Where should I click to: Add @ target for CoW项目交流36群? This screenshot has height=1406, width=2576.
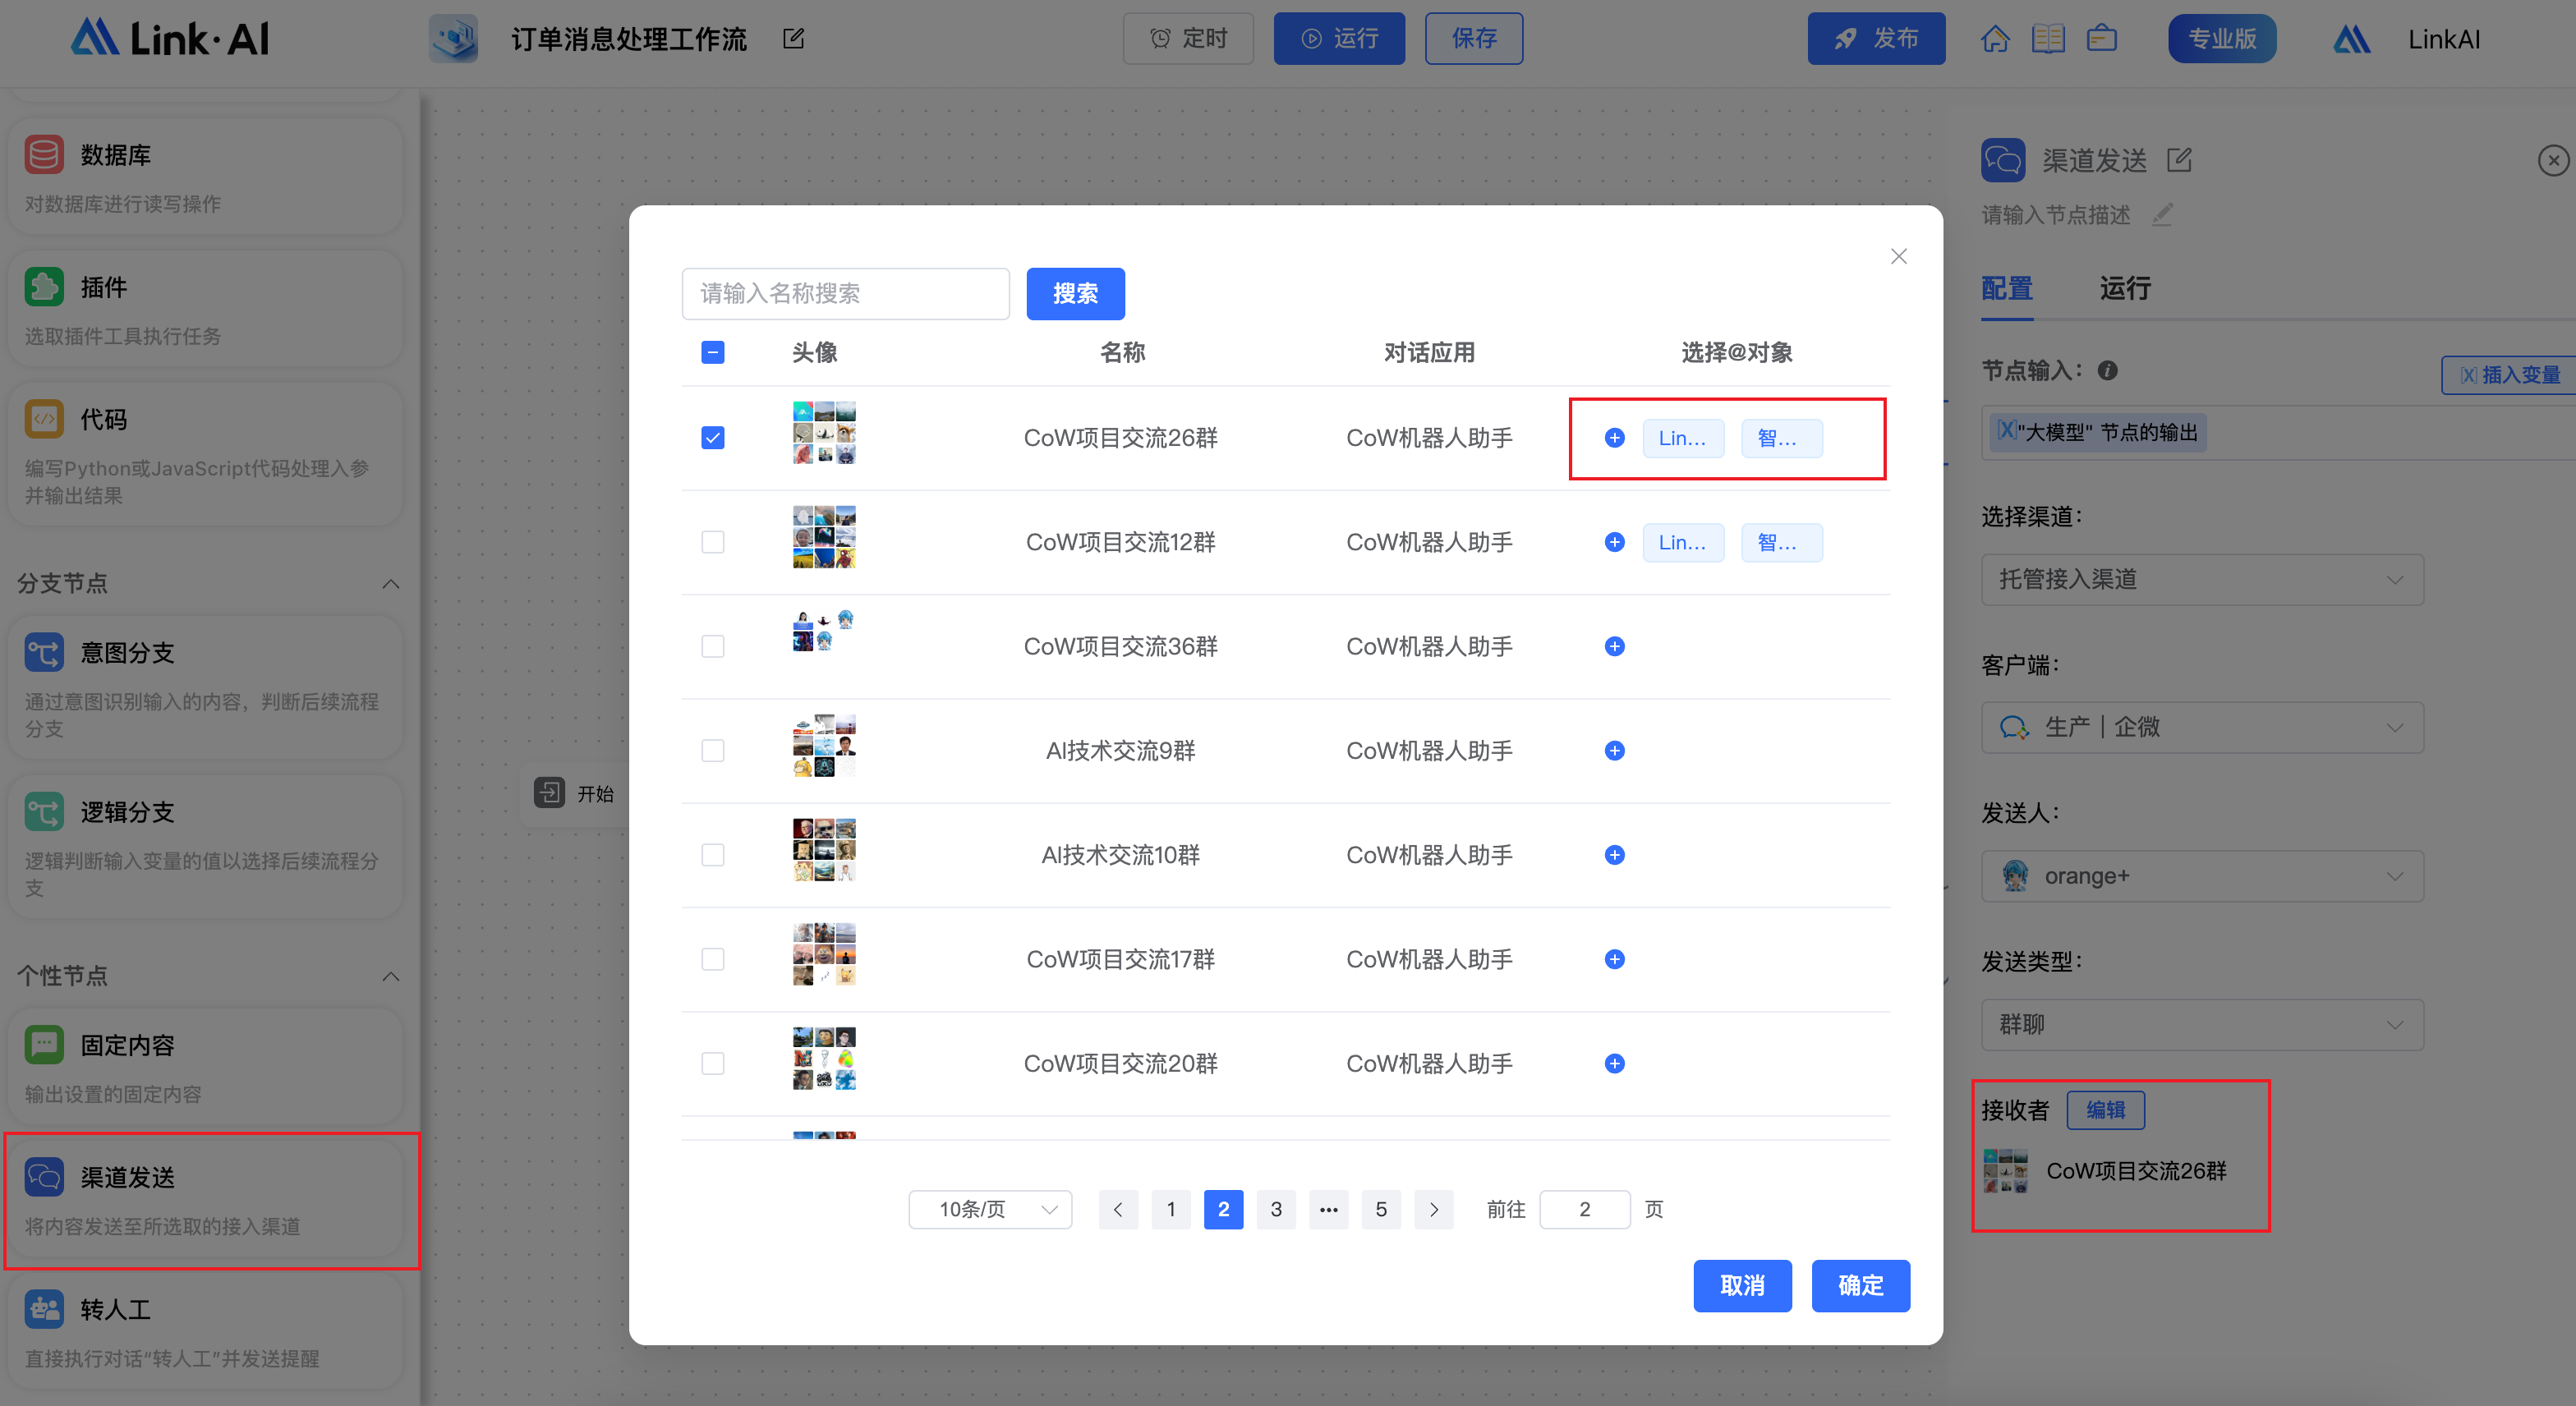coord(1614,646)
